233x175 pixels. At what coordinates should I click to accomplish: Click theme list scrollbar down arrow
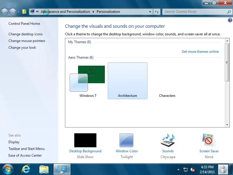(227, 125)
